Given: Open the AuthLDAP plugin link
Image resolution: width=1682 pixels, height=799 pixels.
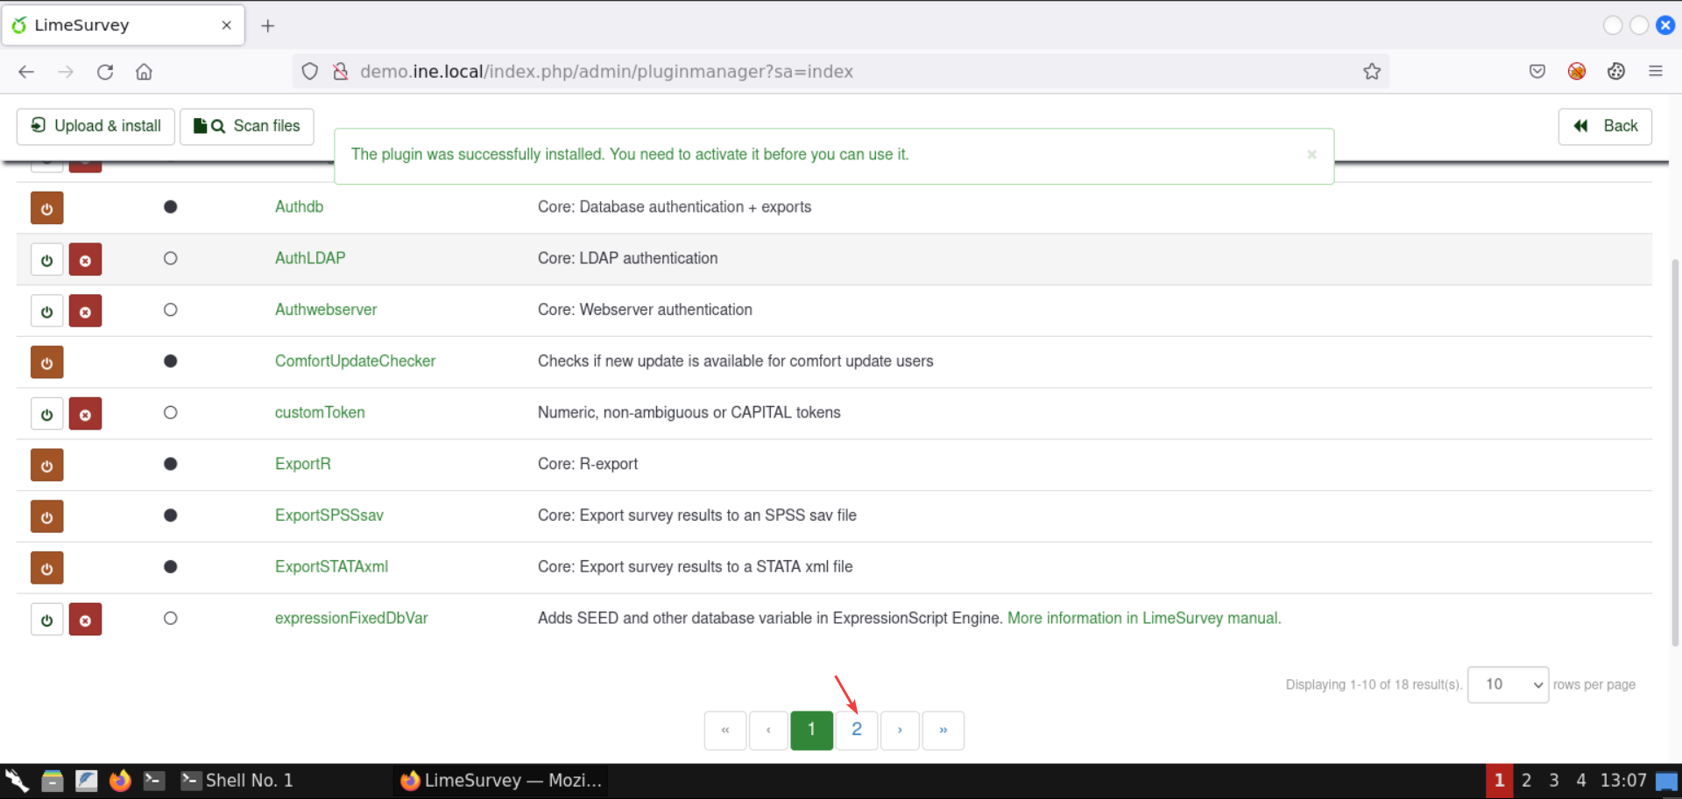Looking at the screenshot, I should [310, 258].
